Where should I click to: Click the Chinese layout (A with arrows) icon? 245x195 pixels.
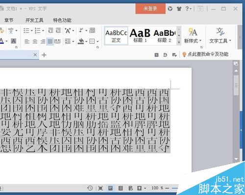(x=68, y=30)
